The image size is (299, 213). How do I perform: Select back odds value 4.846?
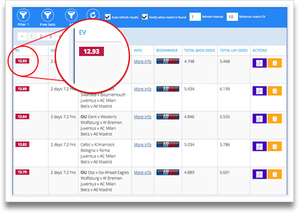click(x=189, y=117)
